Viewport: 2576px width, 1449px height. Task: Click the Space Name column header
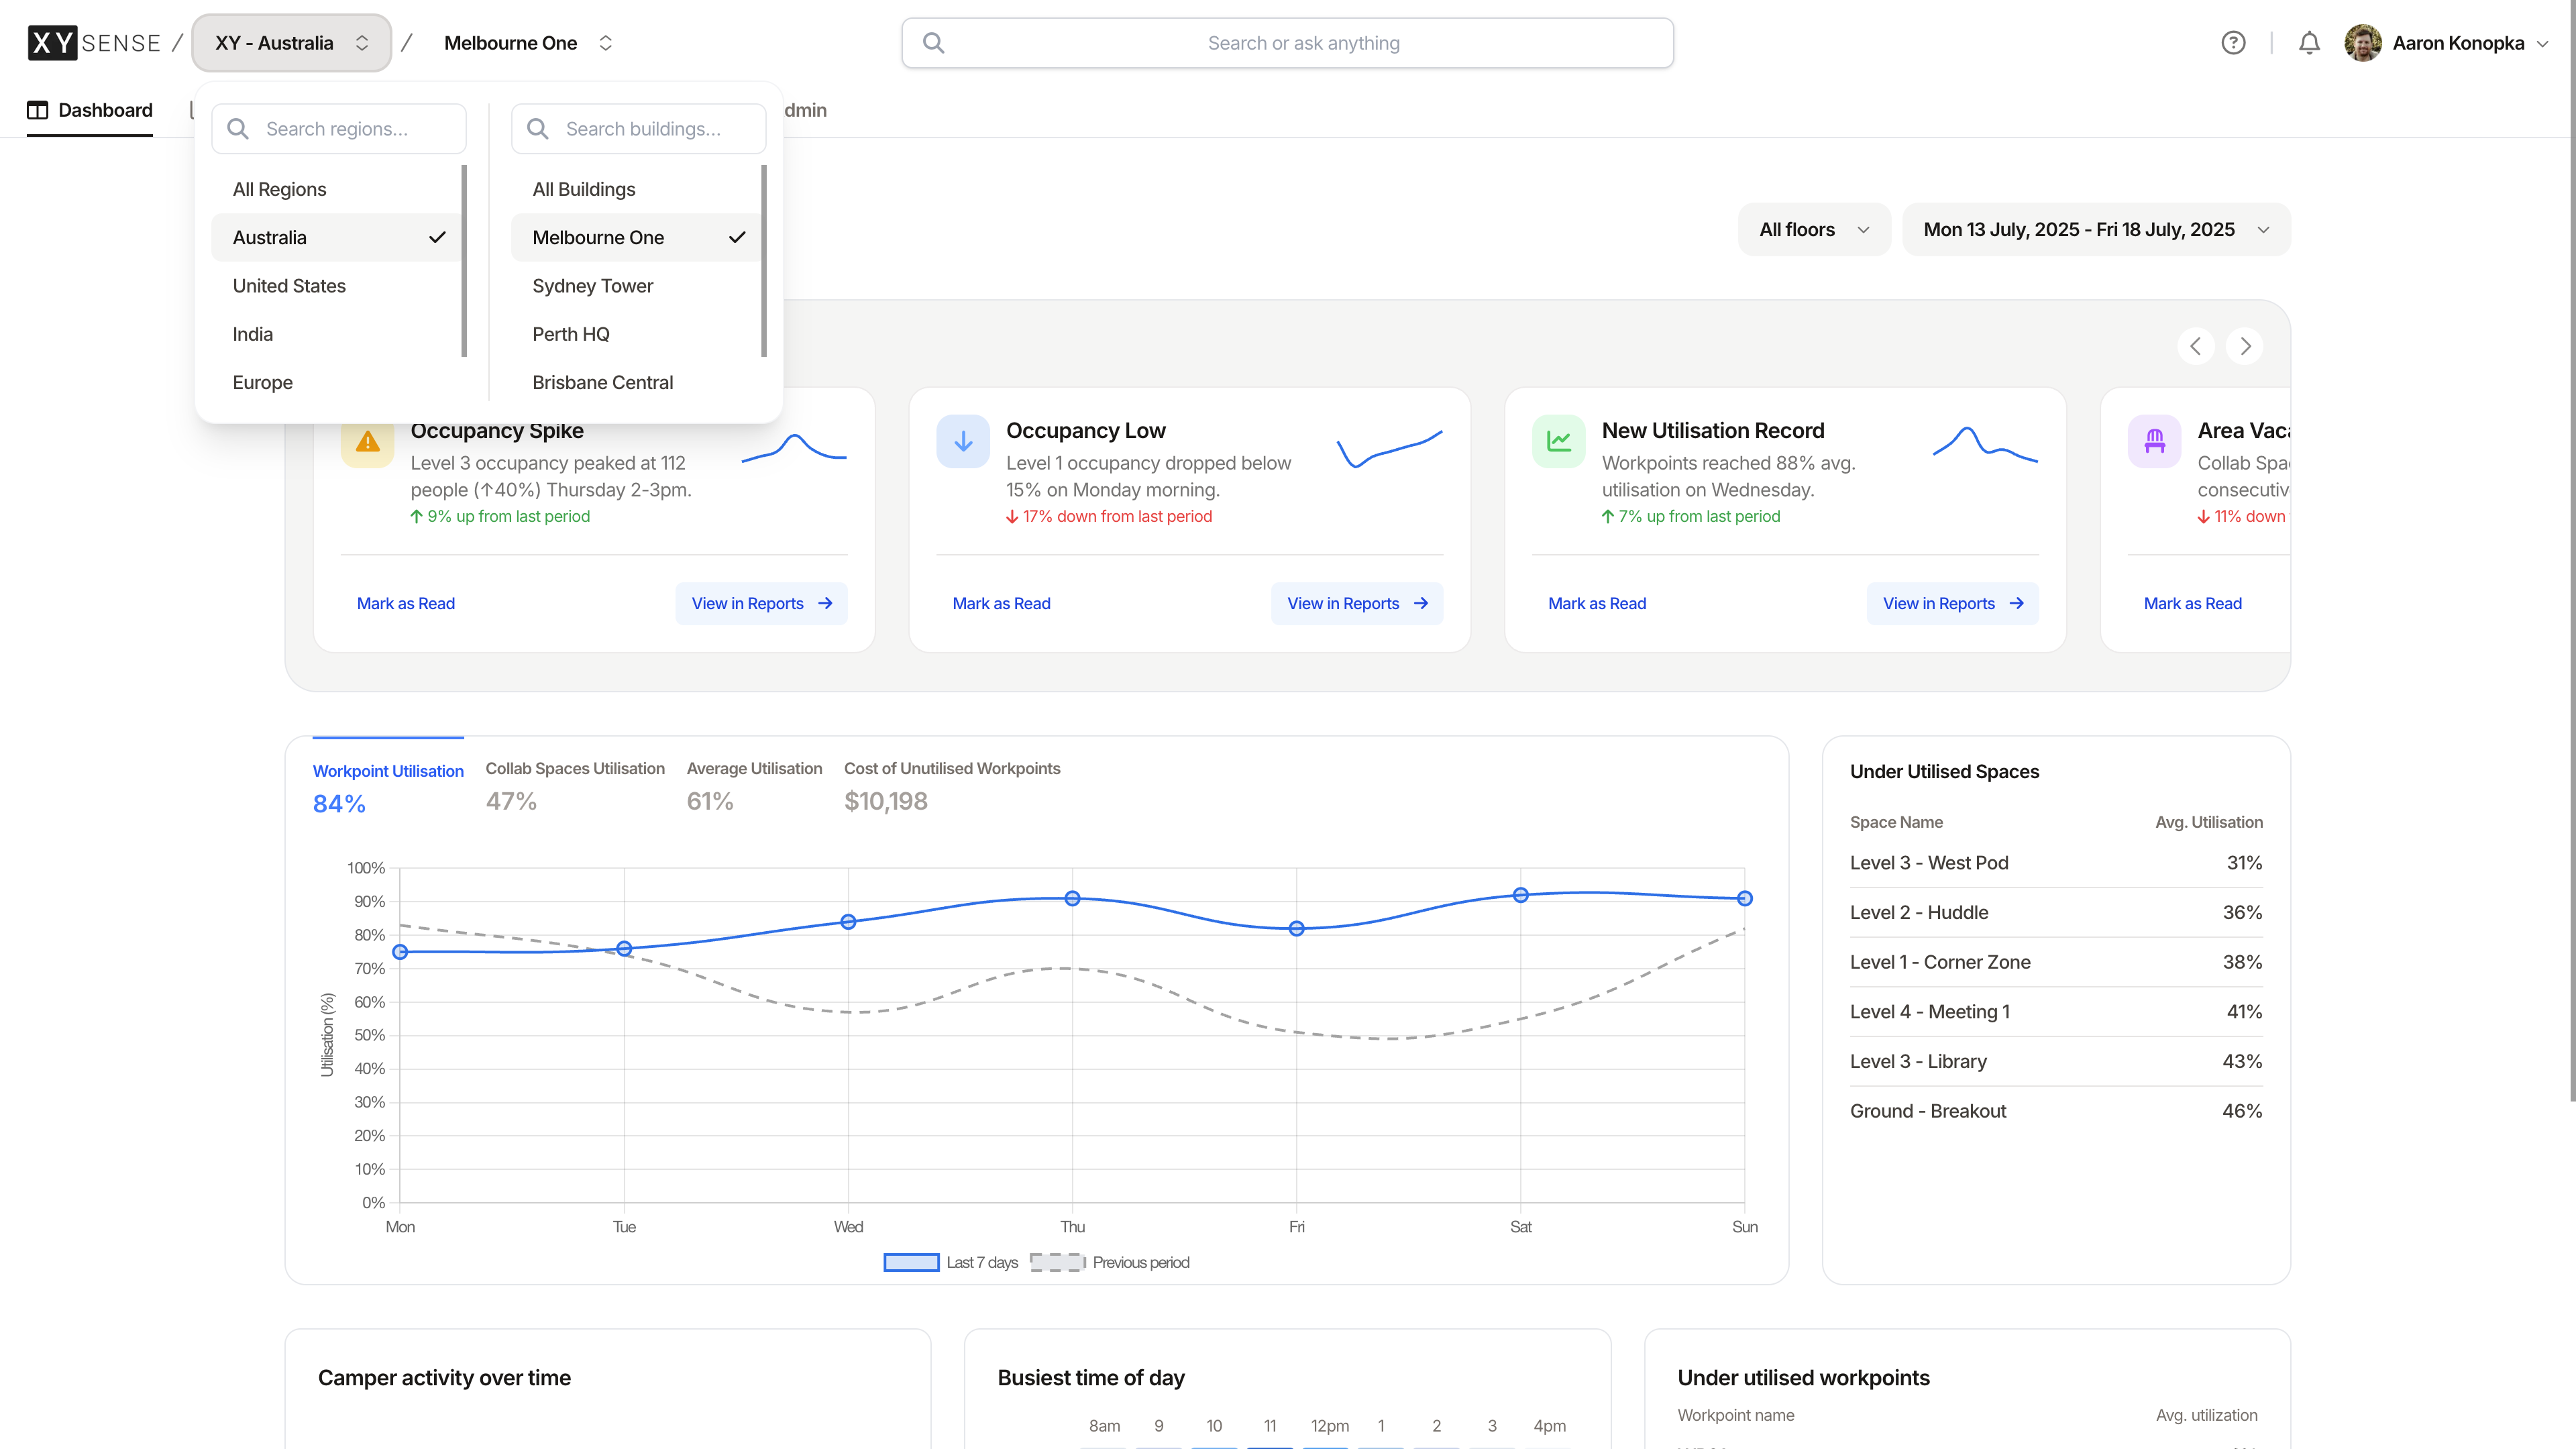tap(1896, 822)
